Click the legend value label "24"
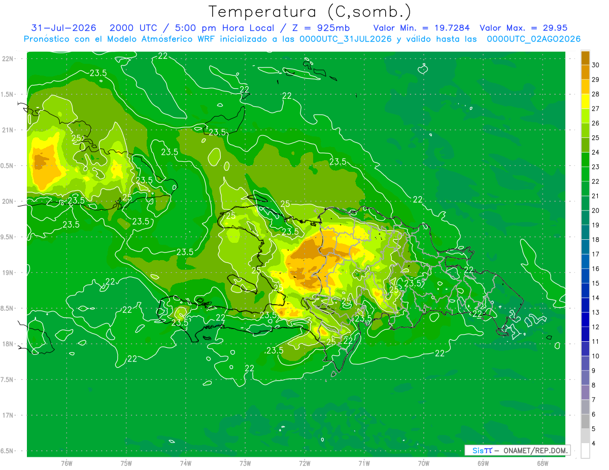Screen dimensions: 609x470 [596, 152]
